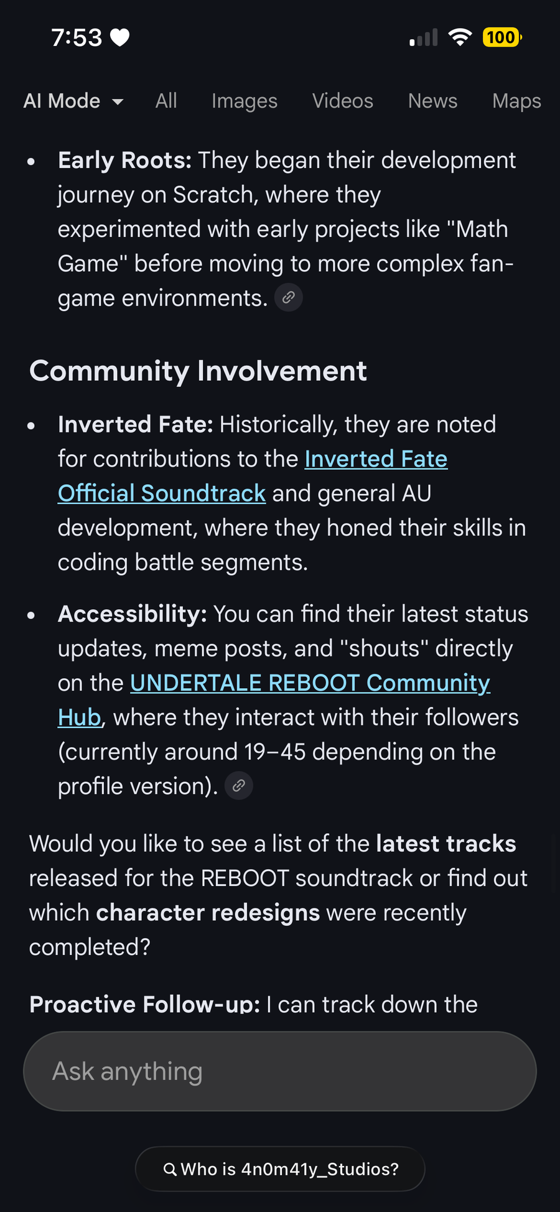This screenshot has height=1212, width=560.
Task: Switch to the Images tab
Action: (245, 101)
